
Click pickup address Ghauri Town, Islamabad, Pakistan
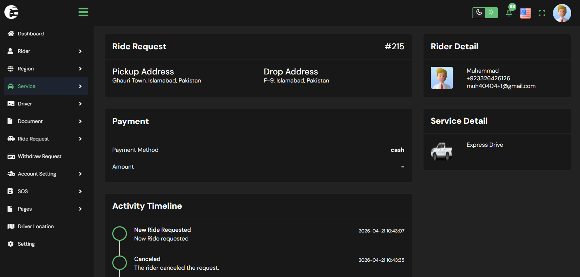click(x=157, y=81)
